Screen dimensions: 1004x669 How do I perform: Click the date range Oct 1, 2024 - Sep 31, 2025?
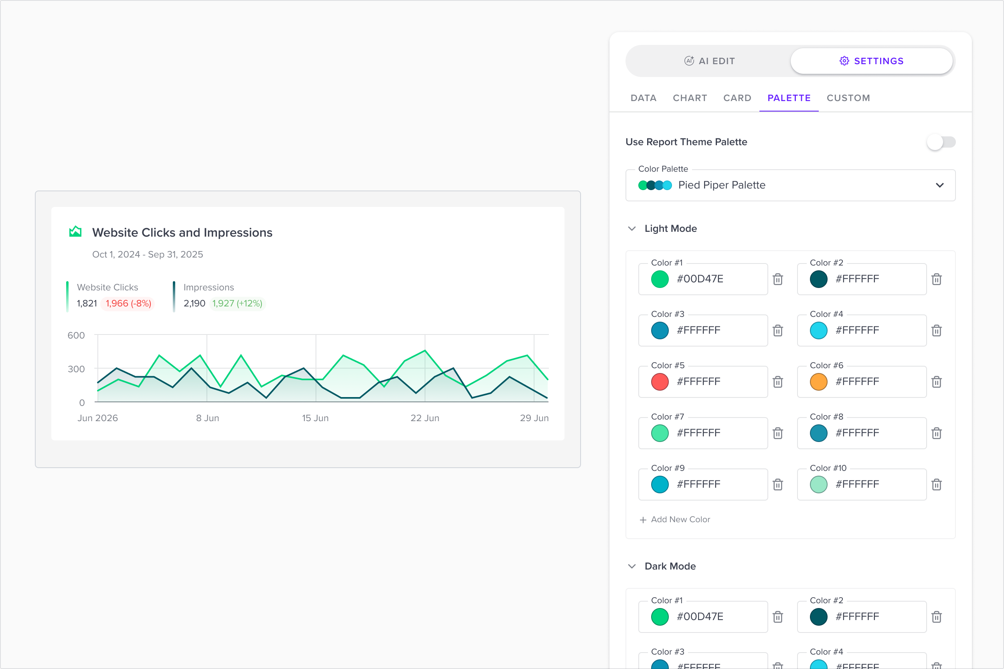tap(148, 254)
